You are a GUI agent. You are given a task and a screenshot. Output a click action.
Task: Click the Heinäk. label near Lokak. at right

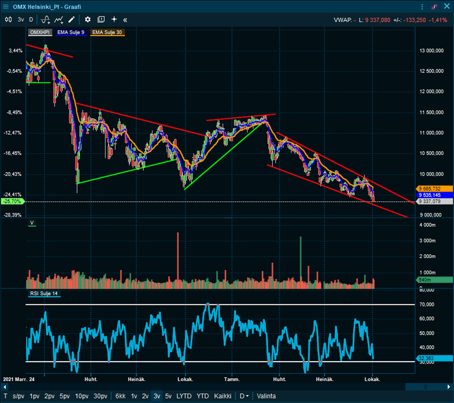point(325,379)
